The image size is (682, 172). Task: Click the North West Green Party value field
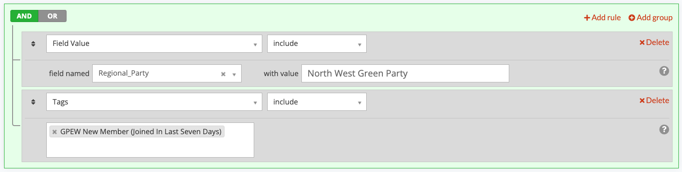[x=405, y=73]
